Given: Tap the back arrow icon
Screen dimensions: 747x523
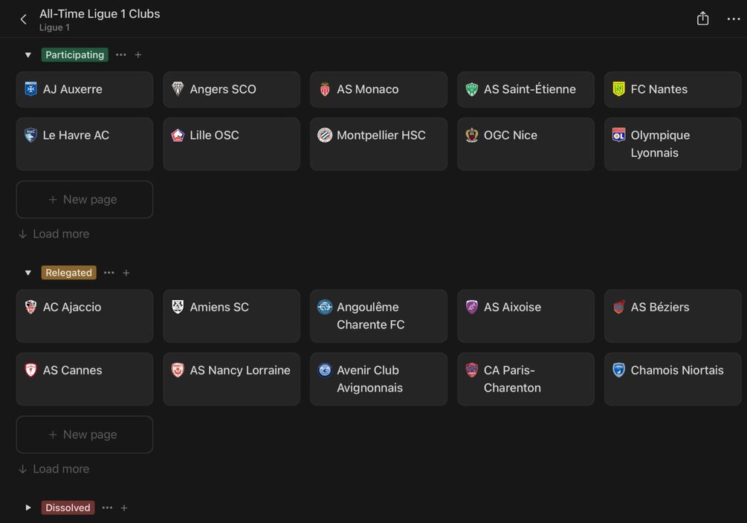Looking at the screenshot, I should coord(24,19).
